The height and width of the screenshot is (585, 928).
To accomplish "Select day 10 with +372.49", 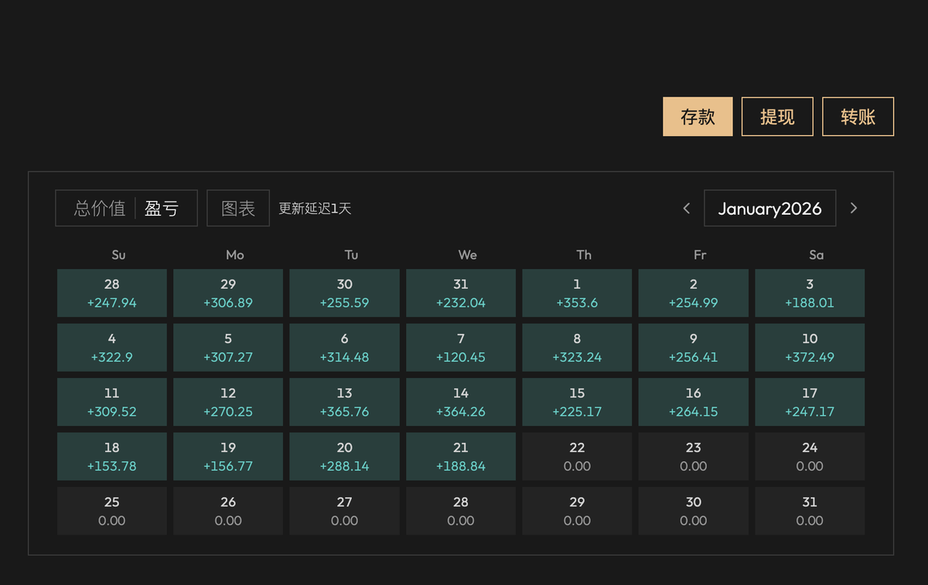I will [x=810, y=348].
